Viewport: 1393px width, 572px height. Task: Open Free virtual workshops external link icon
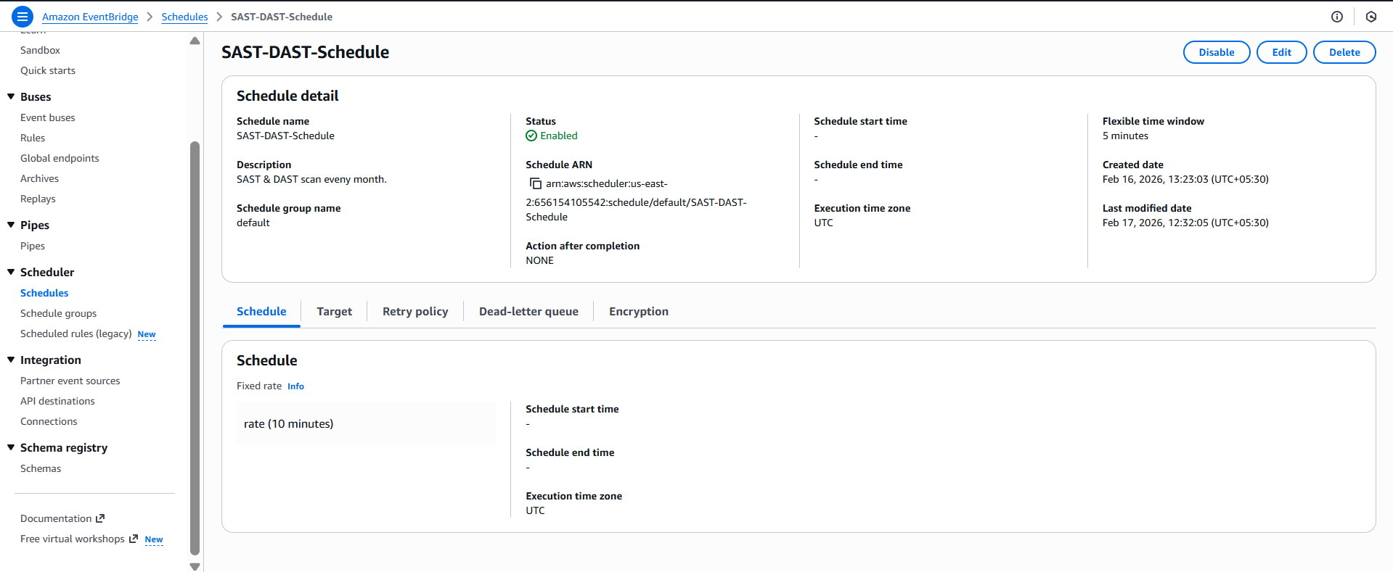pyautogui.click(x=133, y=539)
